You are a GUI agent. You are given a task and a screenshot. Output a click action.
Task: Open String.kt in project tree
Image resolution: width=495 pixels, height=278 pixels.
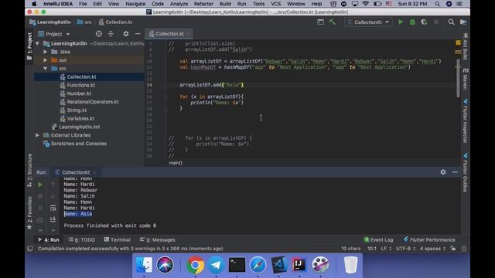[77, 110]
